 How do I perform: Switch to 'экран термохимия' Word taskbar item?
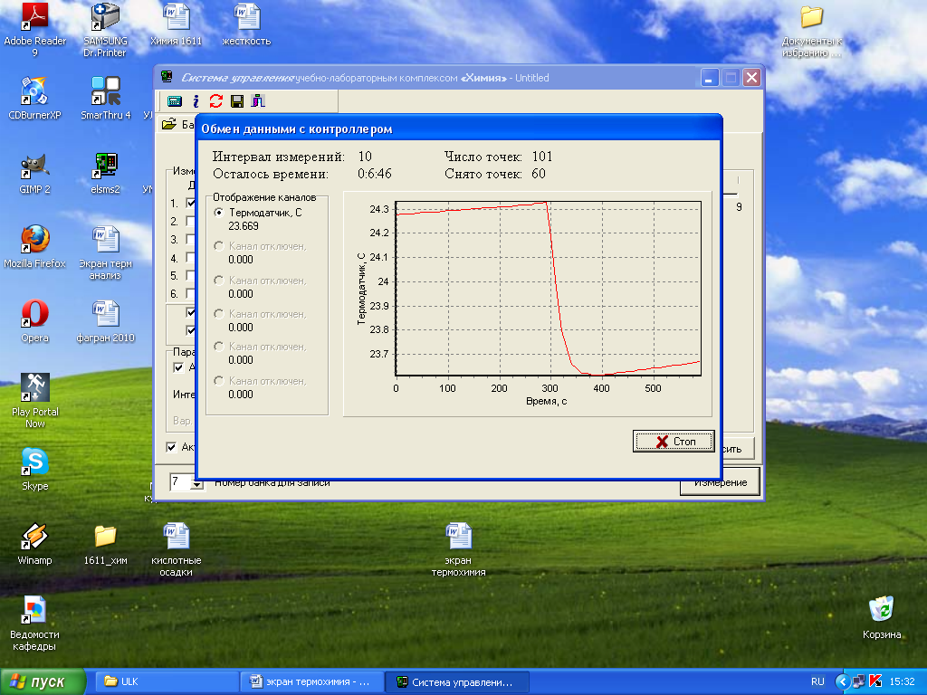click(x=311, y=681)
